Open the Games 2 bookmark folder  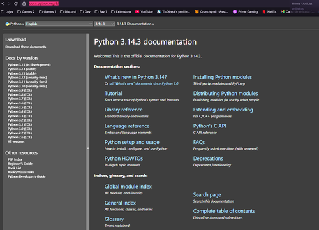click(26, 11)
